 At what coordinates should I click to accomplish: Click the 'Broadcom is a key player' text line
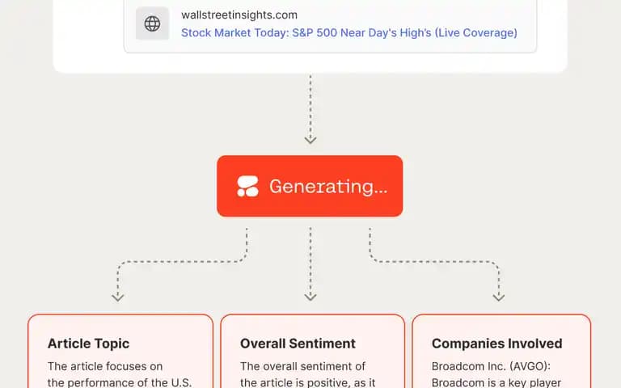coord(496,382)
